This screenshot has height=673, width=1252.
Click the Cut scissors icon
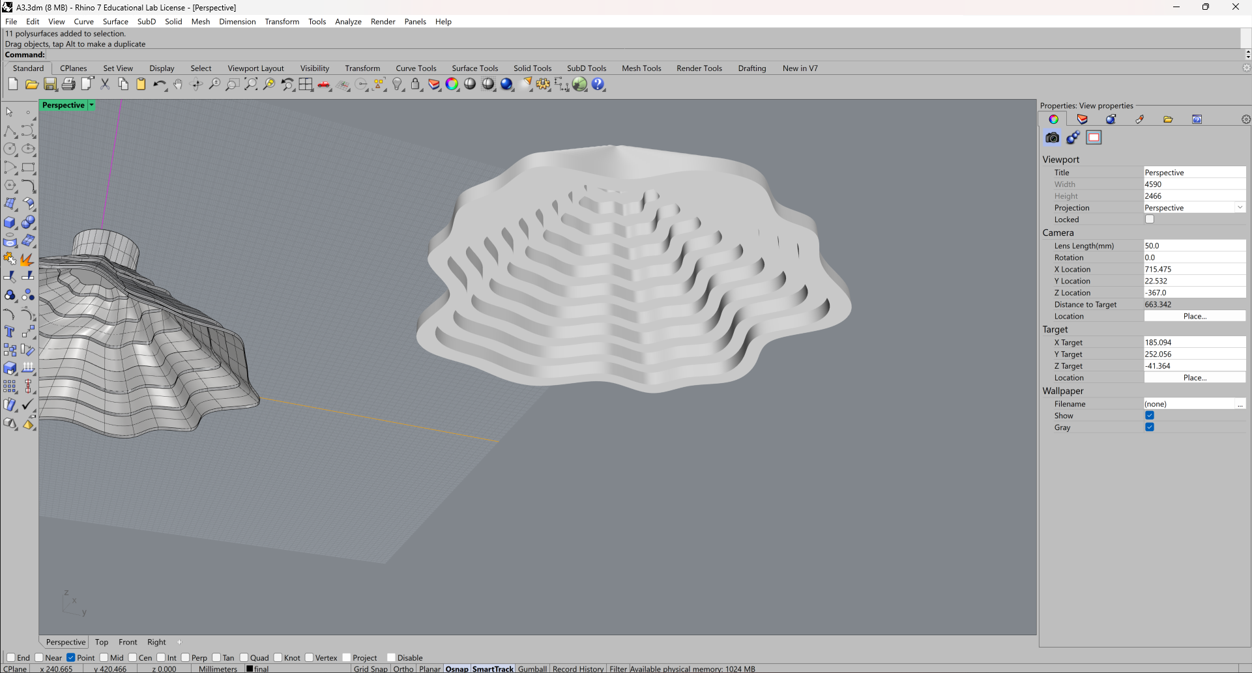pos(105,84)
